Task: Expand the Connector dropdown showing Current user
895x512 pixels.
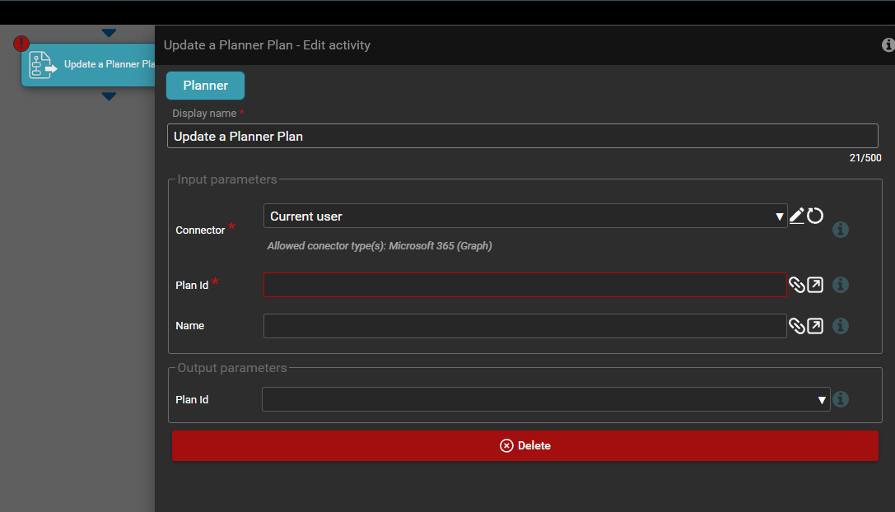Action: pos(524,216)
